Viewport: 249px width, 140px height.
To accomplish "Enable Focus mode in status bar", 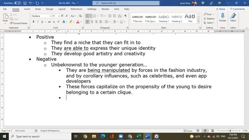I will tap(188, 131).
